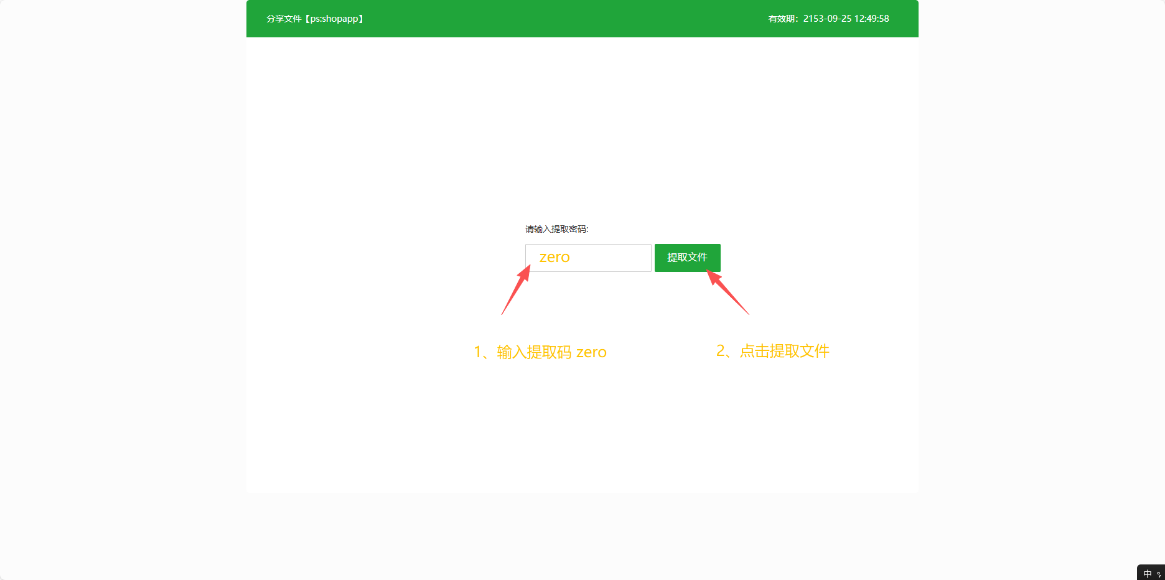Click the '2、' step number marker
The width and height of the screenshot is (1165, 580).
724,351
